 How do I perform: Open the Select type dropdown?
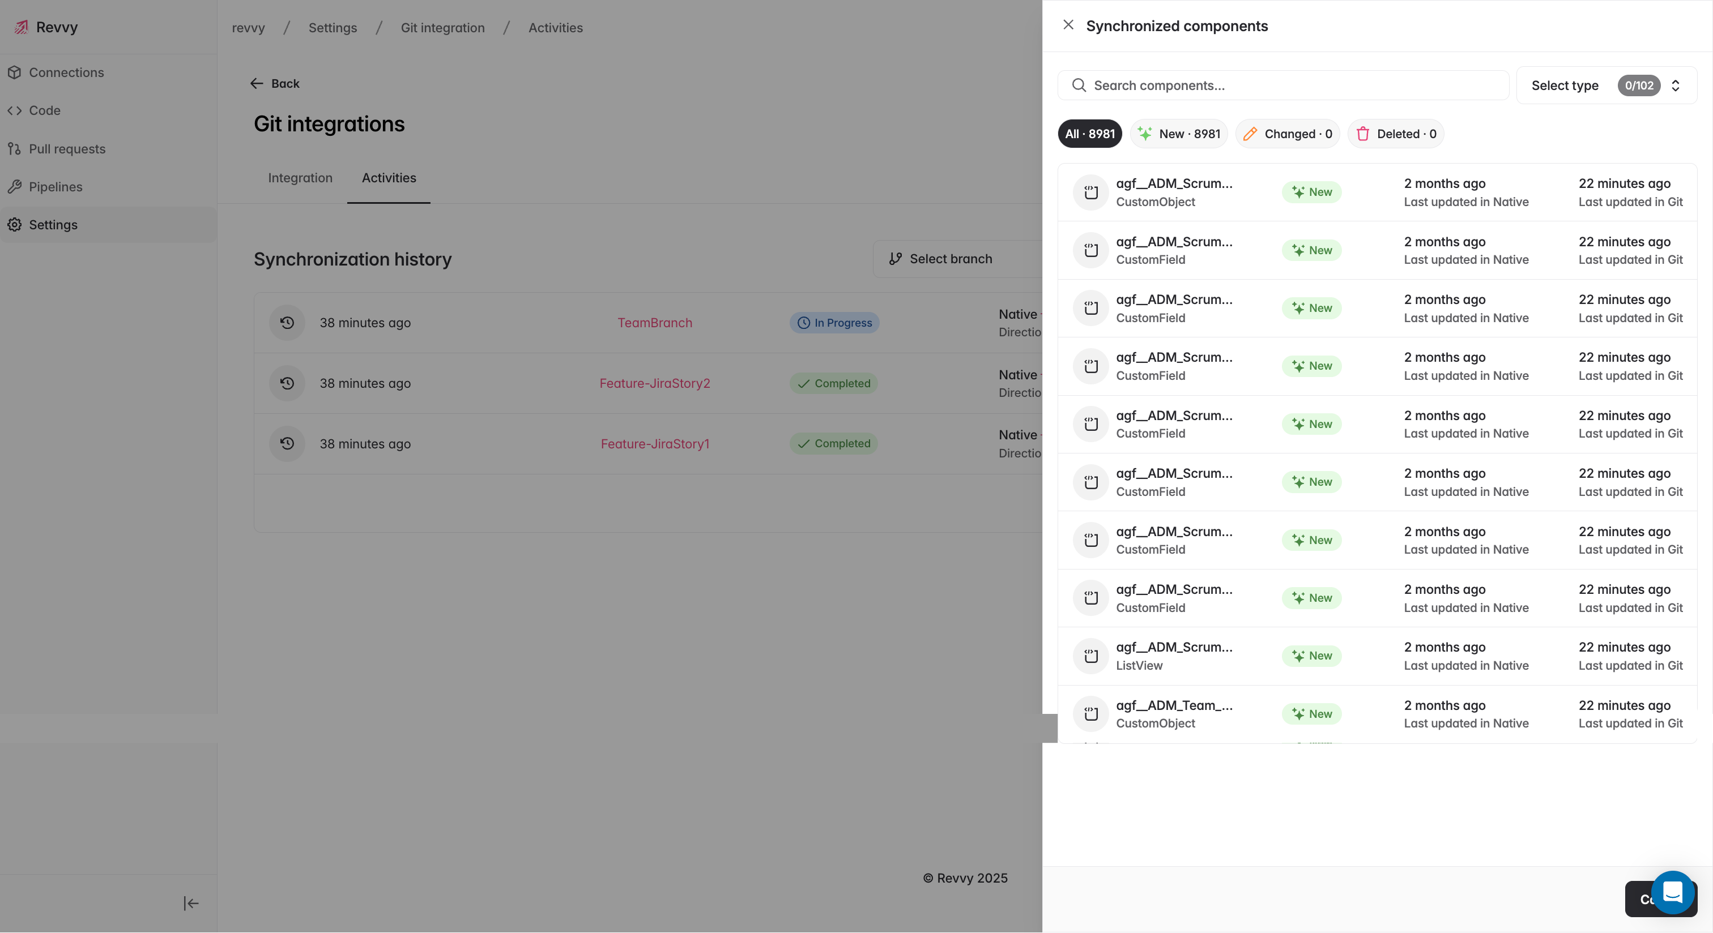pos(1605,85)
